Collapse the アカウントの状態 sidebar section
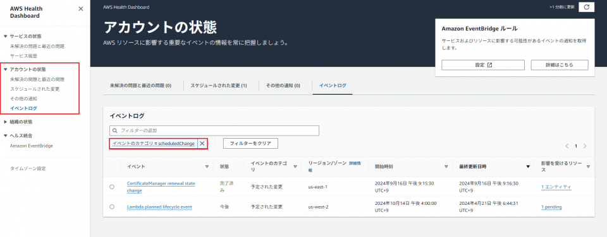 pyautogui.click(x=6, y=69)
